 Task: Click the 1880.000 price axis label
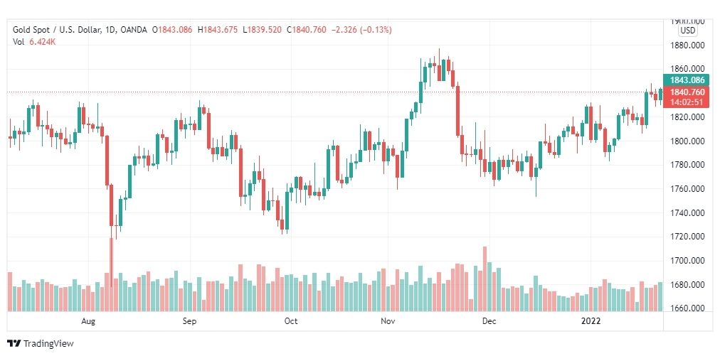[687, 45]
